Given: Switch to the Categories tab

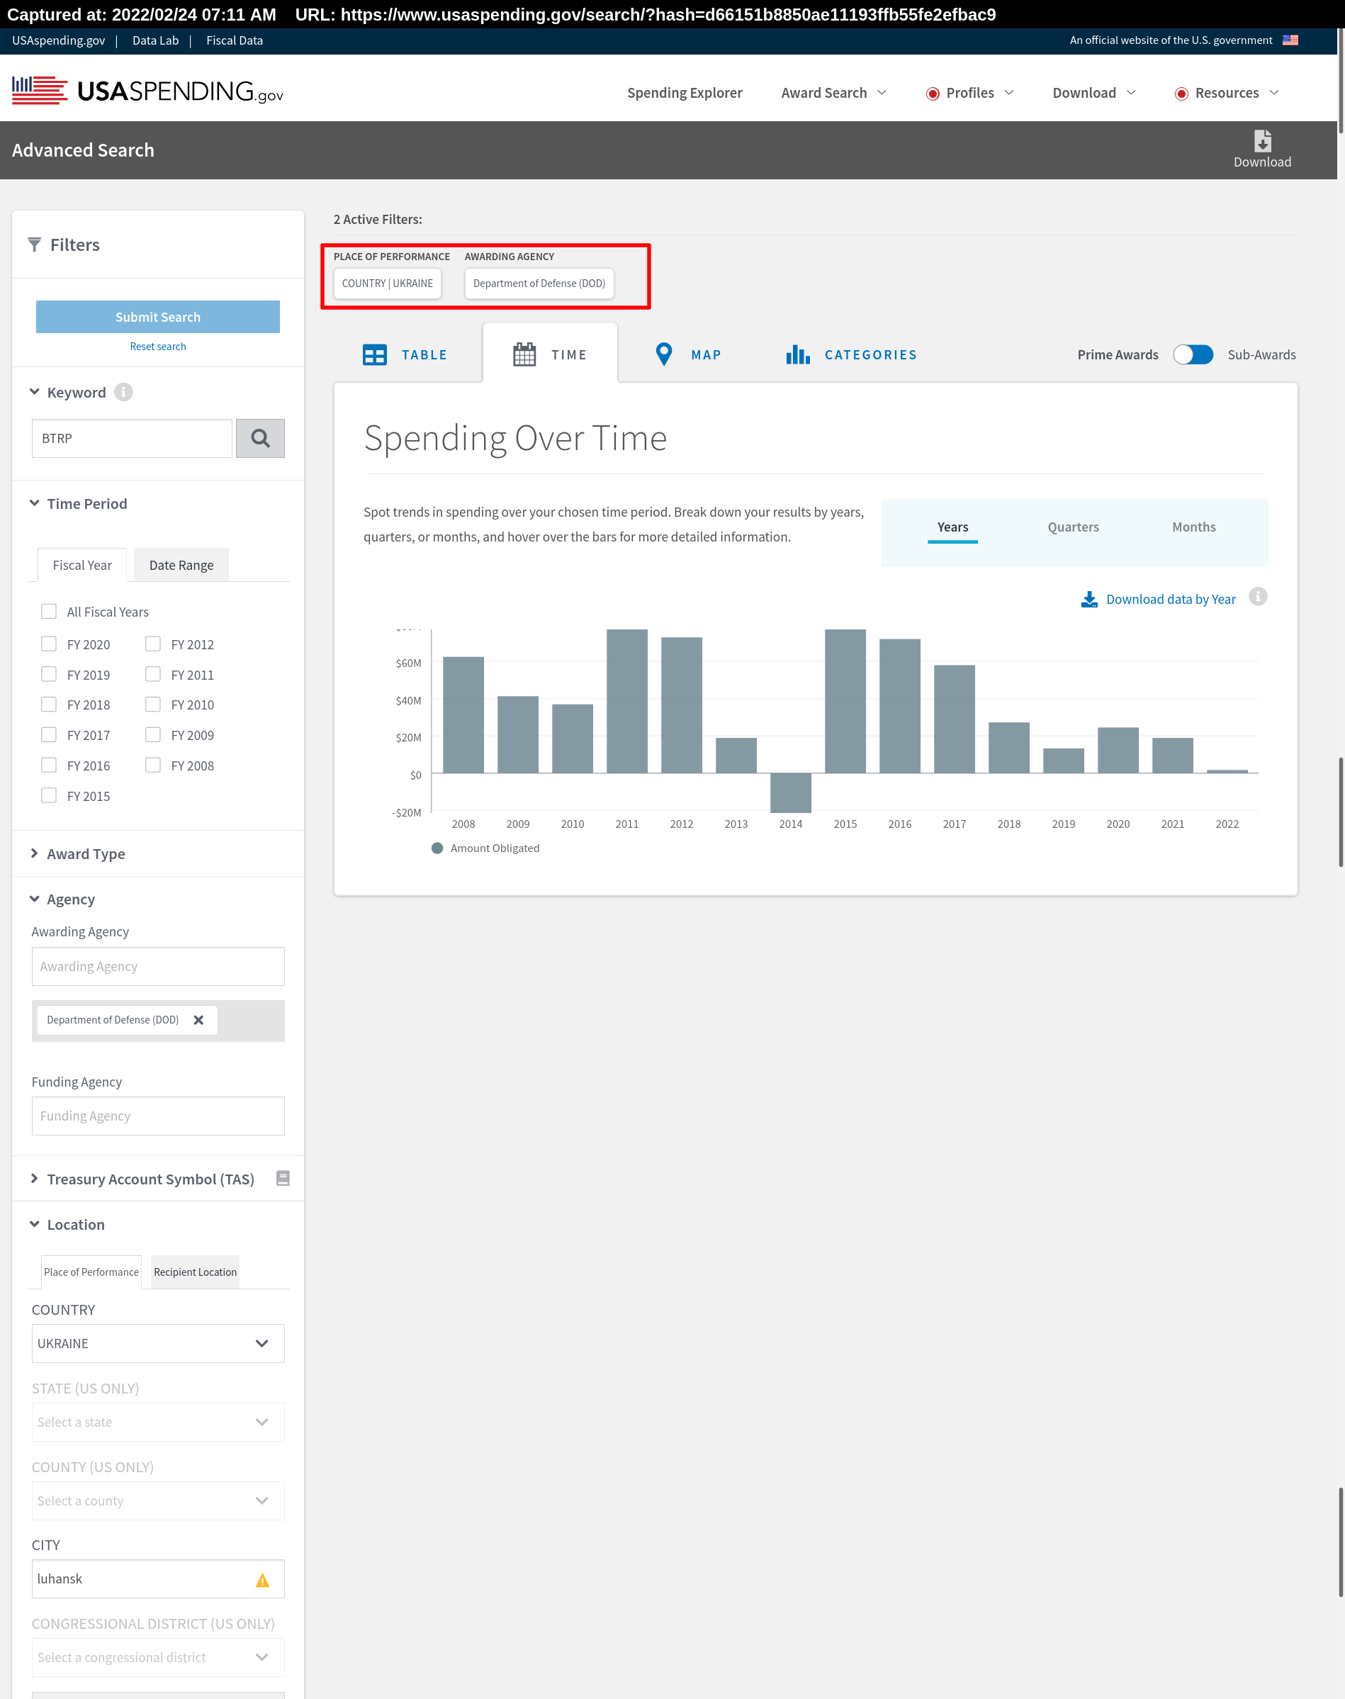Looking at the screenshot, I should click(851, 354).
